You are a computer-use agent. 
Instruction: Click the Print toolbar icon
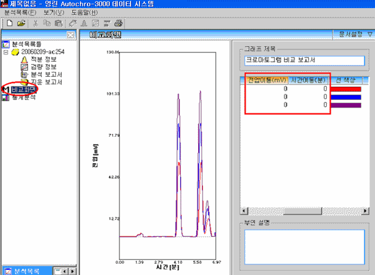point(117,23)
